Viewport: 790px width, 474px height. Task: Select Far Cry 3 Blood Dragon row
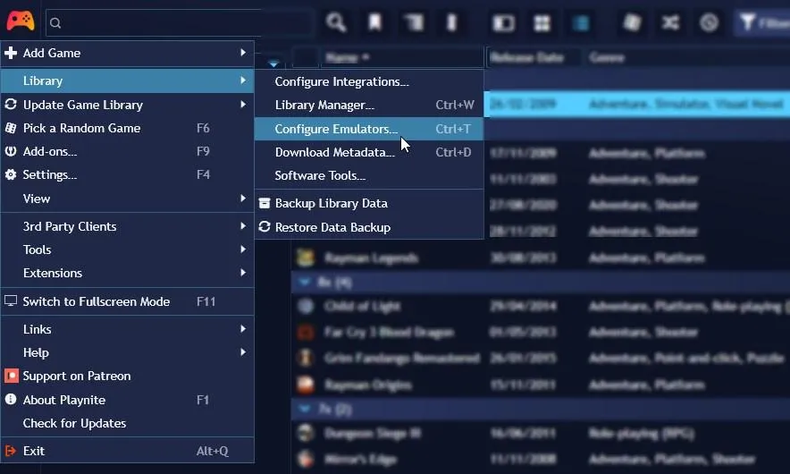click(541, 333)
